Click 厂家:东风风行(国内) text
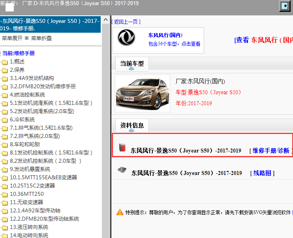The height and width of the screenshot is (238, 293). [200, 81]
